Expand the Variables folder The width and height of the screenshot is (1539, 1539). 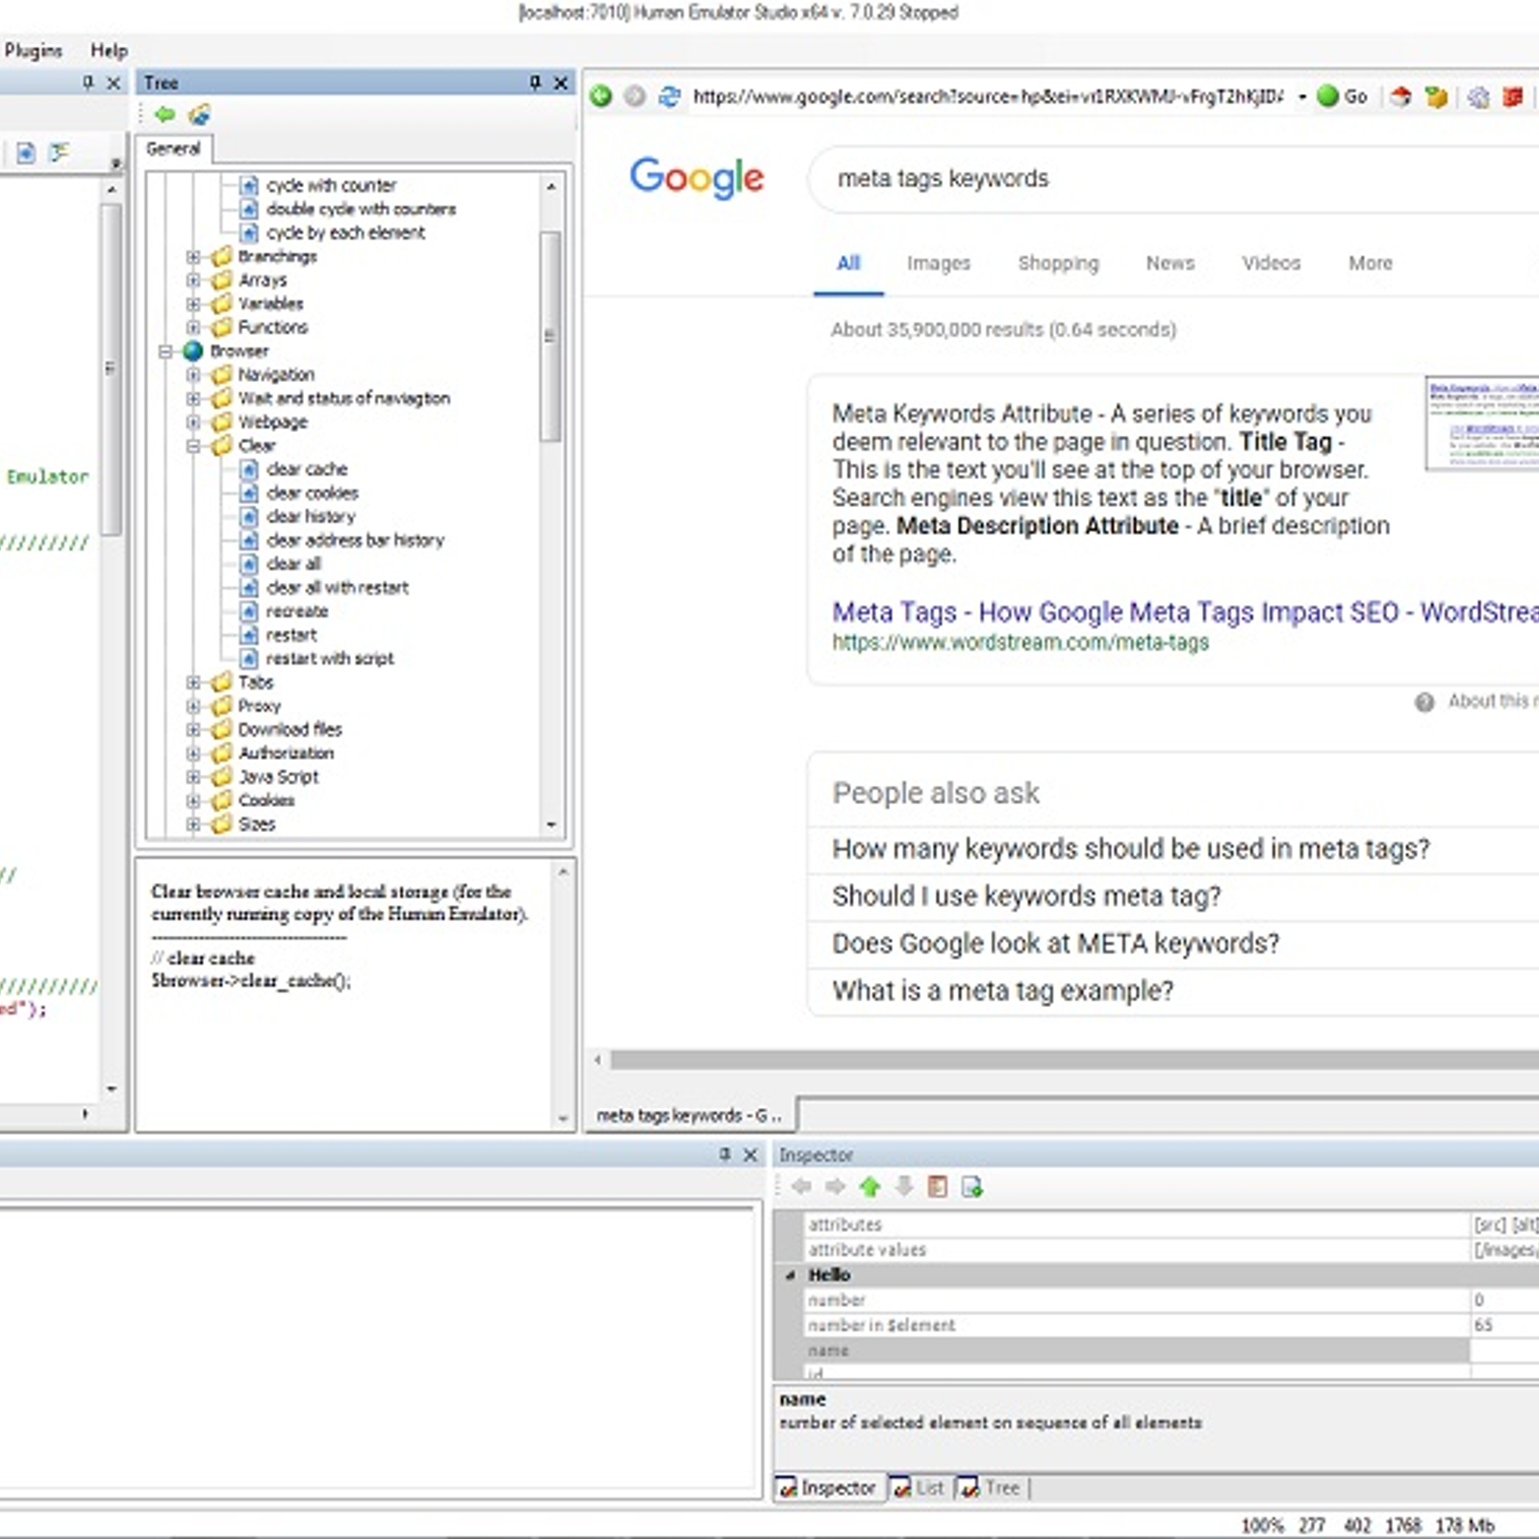point(193,304)
